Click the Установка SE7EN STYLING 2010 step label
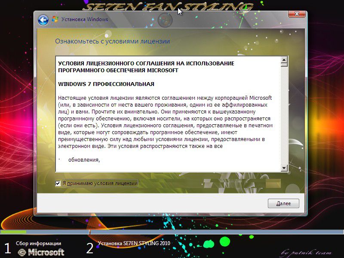This screenshot has height=258, width=344. [x=134, y=243]
